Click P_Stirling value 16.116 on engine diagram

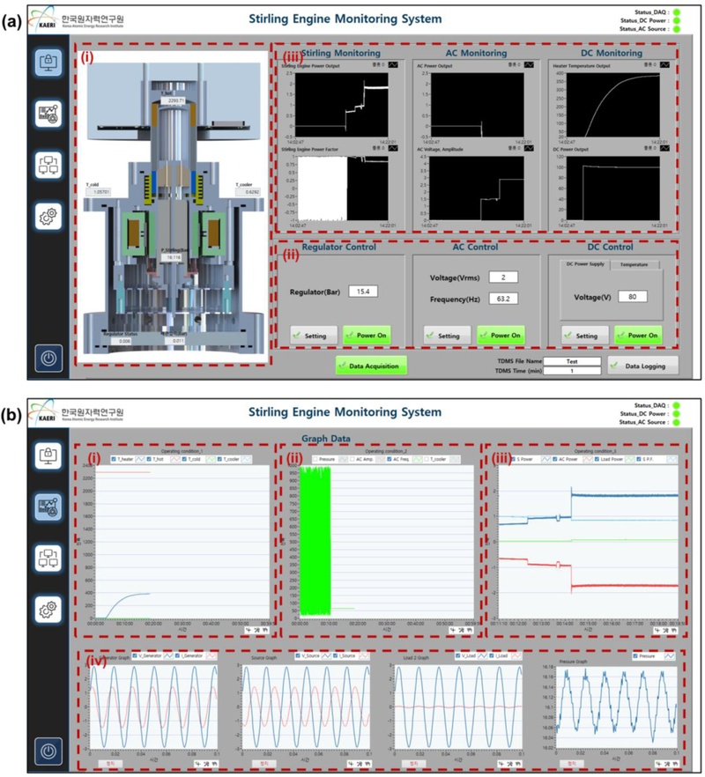point(174,257)
